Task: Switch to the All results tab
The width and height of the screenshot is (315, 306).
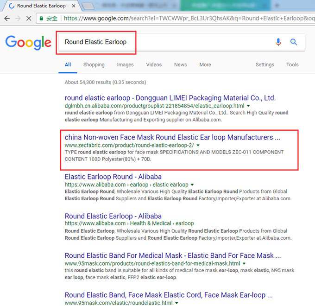Action: (68, 64)
